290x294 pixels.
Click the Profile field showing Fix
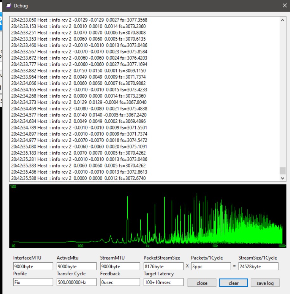pyautogui.click(x=33, y=282)
